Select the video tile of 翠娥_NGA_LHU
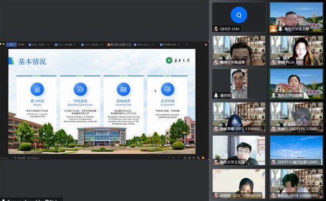 pyautogui.click(x=297, y=50)
